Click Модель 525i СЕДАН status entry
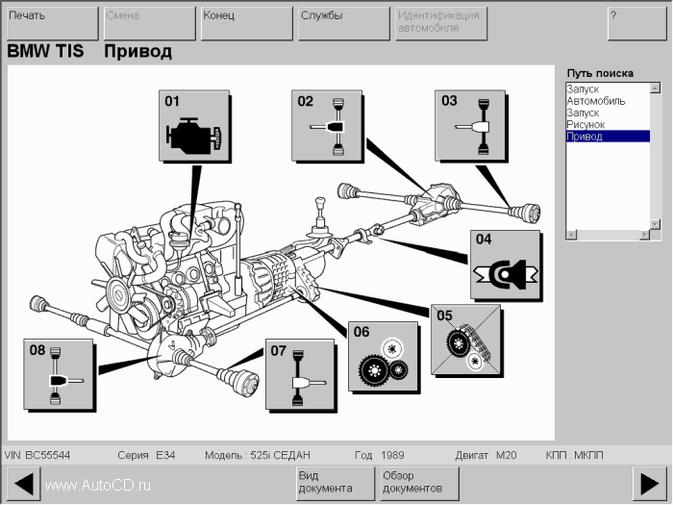This screenshot has height=505, width=673. tap(257, 455)
